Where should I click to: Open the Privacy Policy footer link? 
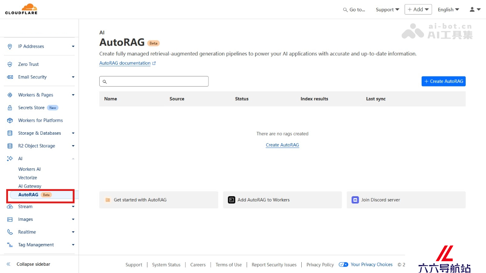tap(320, 265)
